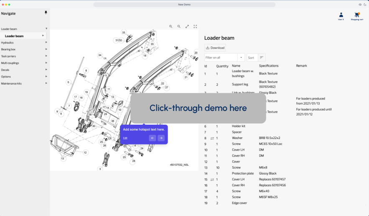Open the User X profile icon
The width and height of the screenshot is (369, 216).
[341, 15]
